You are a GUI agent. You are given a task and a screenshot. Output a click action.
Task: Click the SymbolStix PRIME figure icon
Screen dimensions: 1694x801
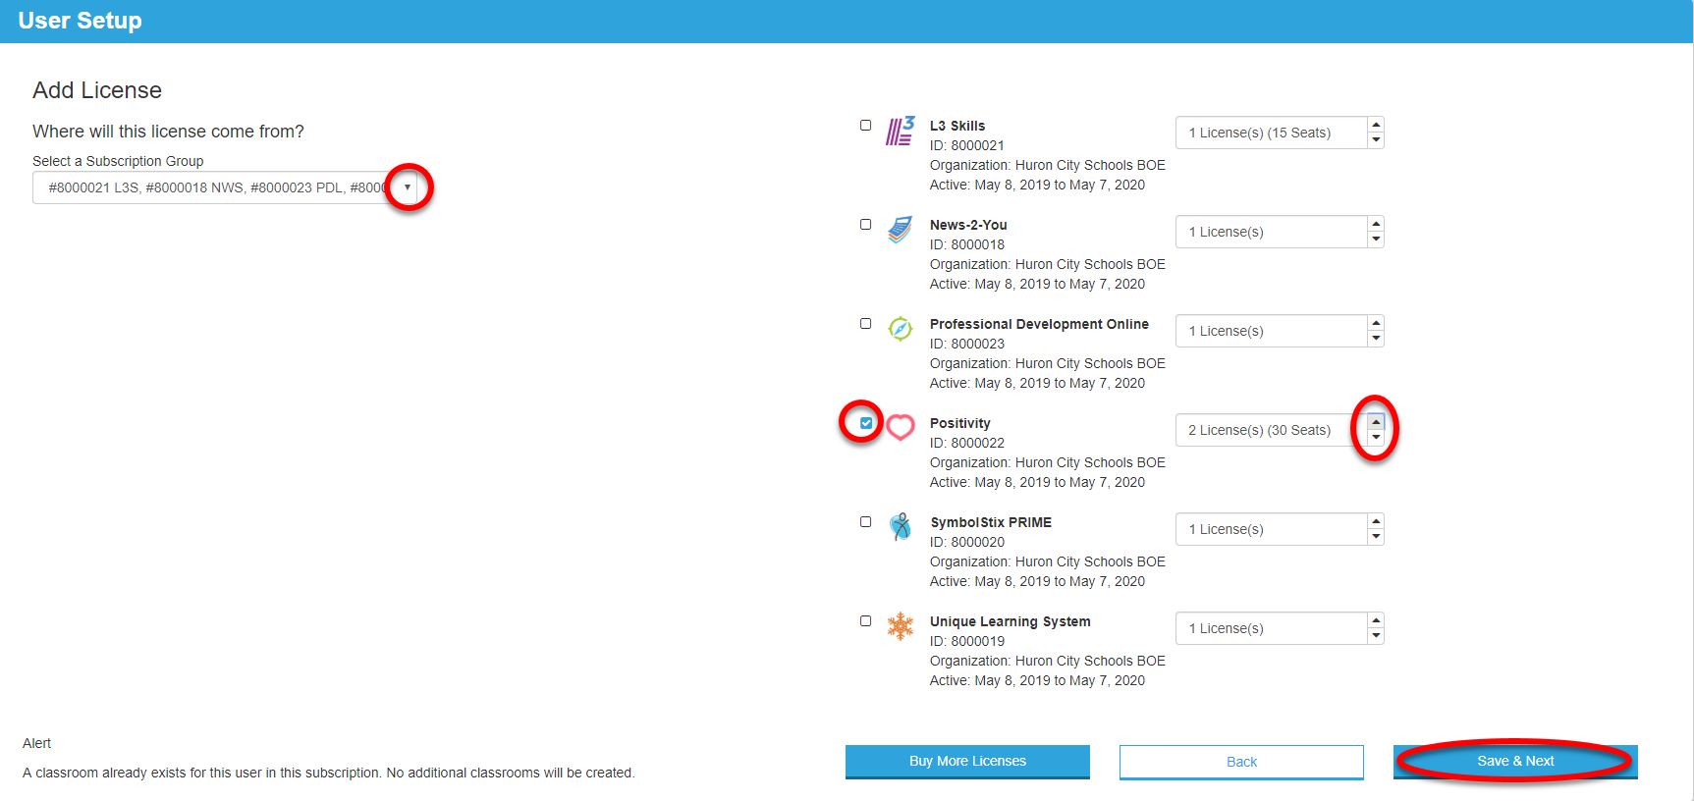(x=900, y=527)
